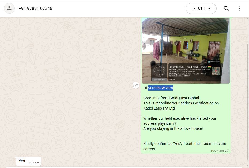This screenshot has width=249, height=168.
Task: Click the highlighted name Suresh Selvam
Action: coord(160,88)
